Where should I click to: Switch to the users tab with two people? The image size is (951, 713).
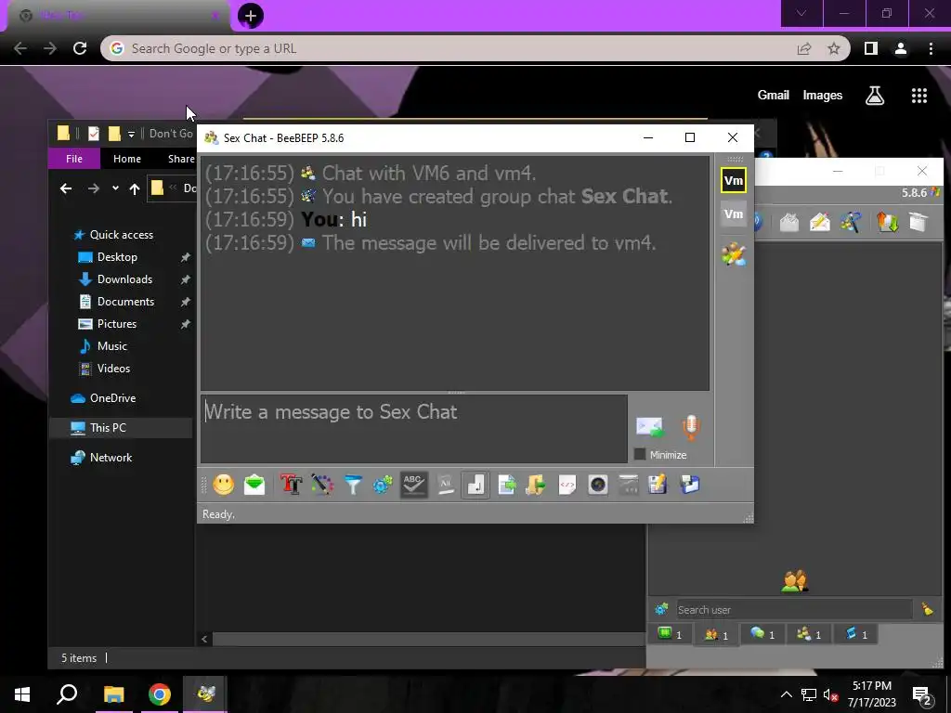(x=716, y=634)
